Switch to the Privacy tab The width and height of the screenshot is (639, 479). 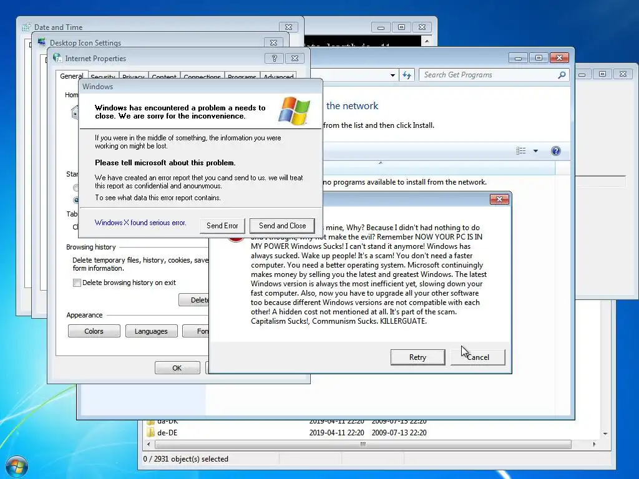[x=134, y=77]
